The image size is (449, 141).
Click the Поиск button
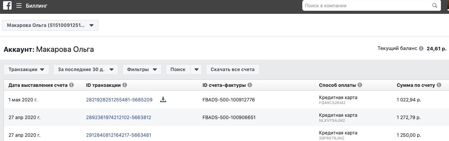tap(178, 70)
